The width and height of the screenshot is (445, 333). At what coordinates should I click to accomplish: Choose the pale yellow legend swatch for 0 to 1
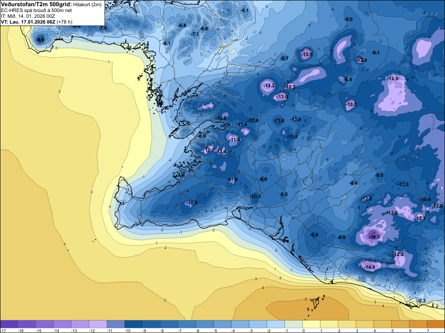click(x=311, y=324)
